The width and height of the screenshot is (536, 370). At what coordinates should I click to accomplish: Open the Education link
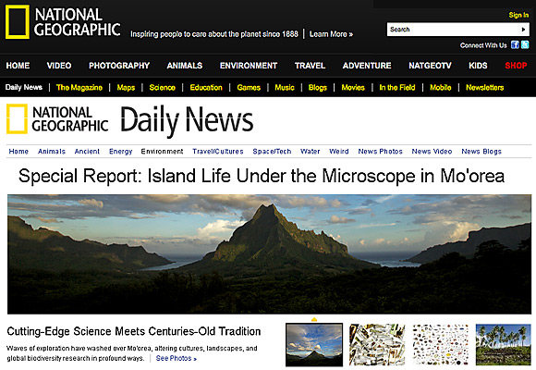(206, 88)
